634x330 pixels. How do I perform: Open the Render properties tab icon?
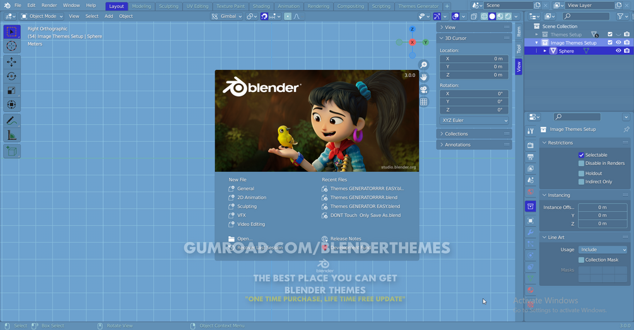pyautogui.click(x=531, y=145)
